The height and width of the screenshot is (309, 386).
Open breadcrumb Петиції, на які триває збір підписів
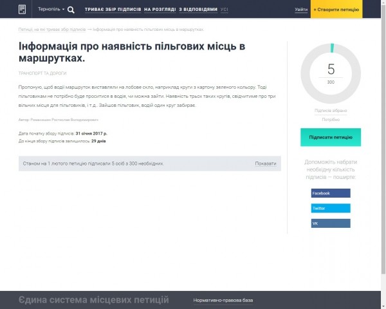click(x=52, y=30)
